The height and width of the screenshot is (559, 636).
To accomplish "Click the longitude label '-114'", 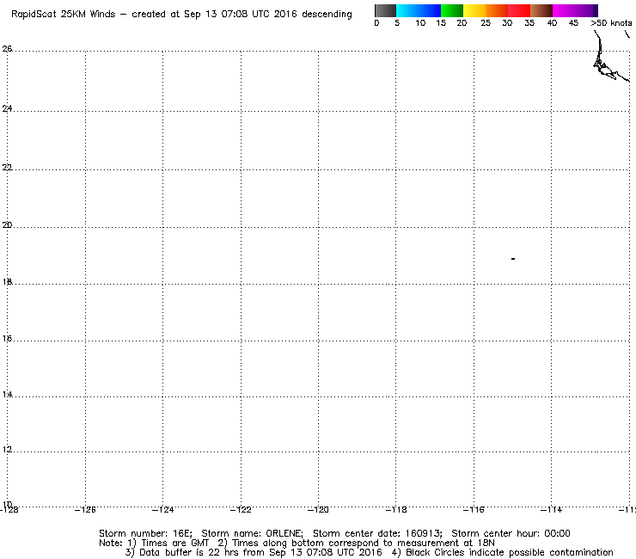I will 551,510.
